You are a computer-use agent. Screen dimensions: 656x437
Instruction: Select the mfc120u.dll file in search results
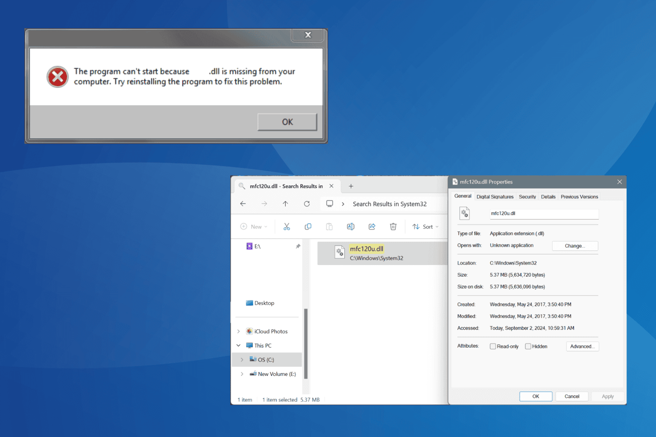[x=382, y=253]
